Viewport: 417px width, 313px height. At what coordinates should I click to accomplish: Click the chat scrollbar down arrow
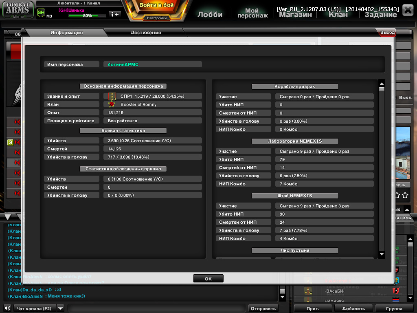click(x=283, y=297)
